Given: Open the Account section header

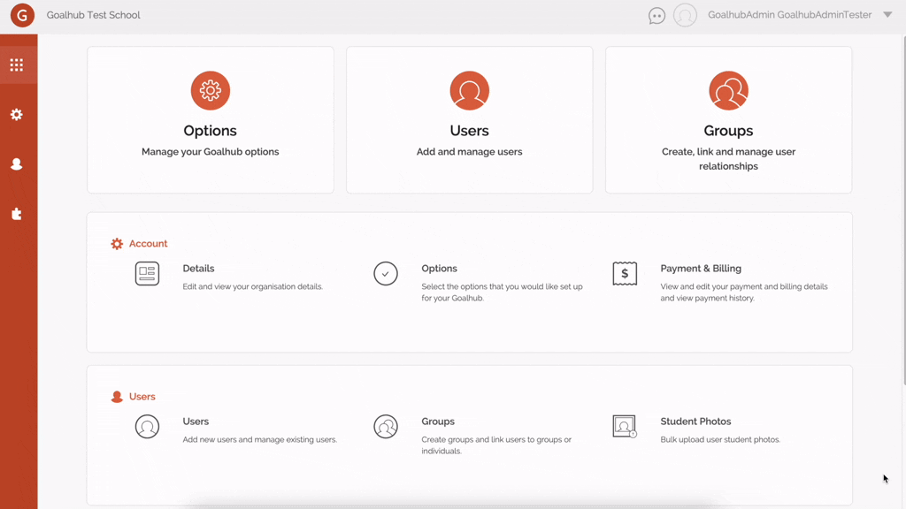Looking at the screenshot, I should tap(149, 243).
